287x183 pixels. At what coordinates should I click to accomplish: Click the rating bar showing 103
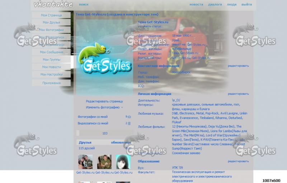coord(104,133)
